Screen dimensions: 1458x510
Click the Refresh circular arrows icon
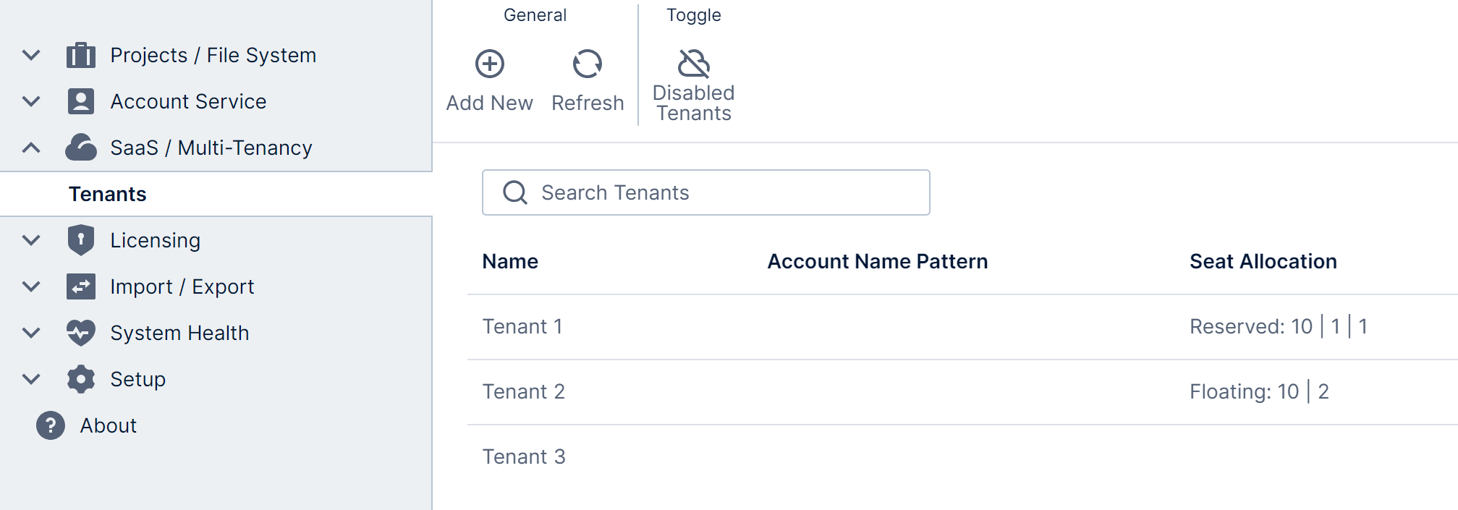pos(587,64)
